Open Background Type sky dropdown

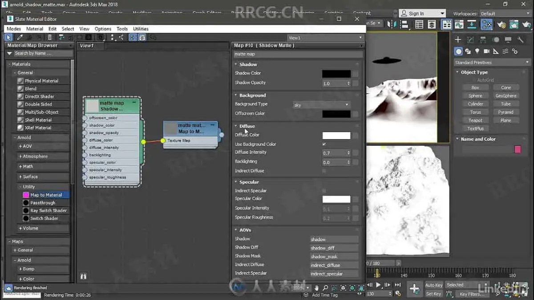pyautogui.click(x=321, y=105)
